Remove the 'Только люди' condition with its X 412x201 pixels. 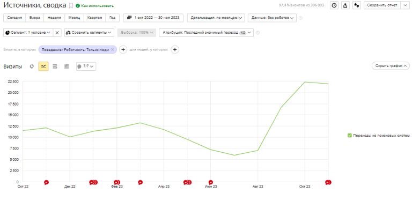(x=113, y=50)
